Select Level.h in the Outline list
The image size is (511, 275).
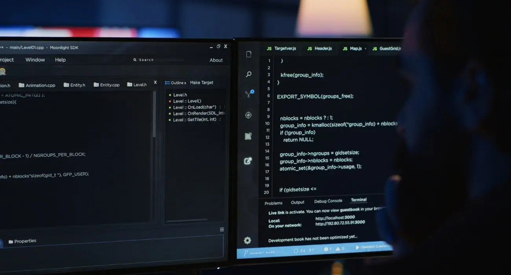(x=180, y=95)
